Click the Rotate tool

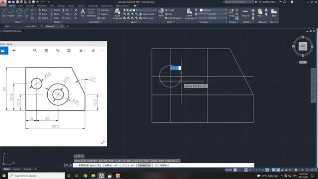click(x=55, y=10)
